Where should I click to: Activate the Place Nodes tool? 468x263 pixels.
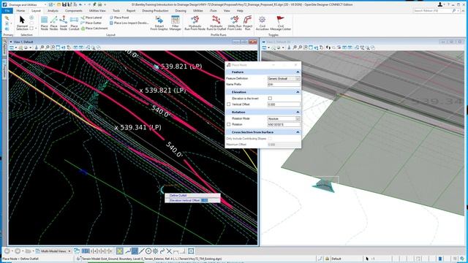[x=53, y=23]
